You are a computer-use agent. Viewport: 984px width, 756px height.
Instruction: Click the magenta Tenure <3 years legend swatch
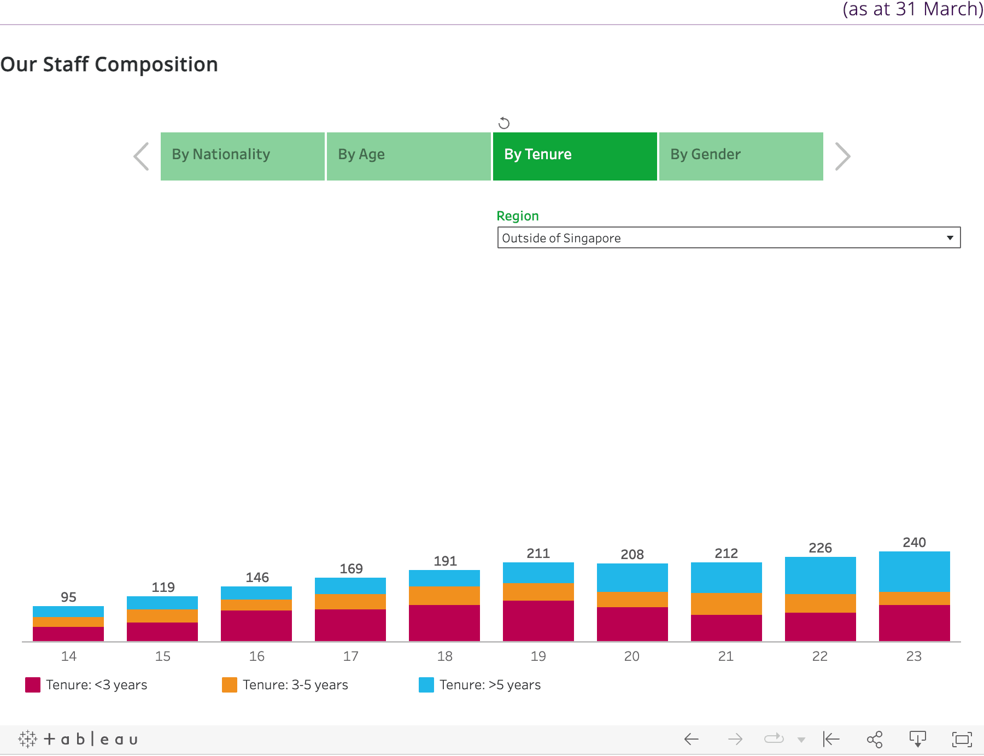click(33, 685)
